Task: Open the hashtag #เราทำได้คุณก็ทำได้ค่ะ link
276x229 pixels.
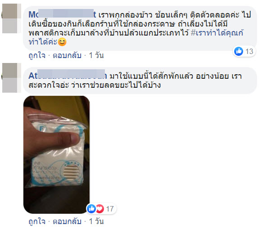Action: [136, 37]
